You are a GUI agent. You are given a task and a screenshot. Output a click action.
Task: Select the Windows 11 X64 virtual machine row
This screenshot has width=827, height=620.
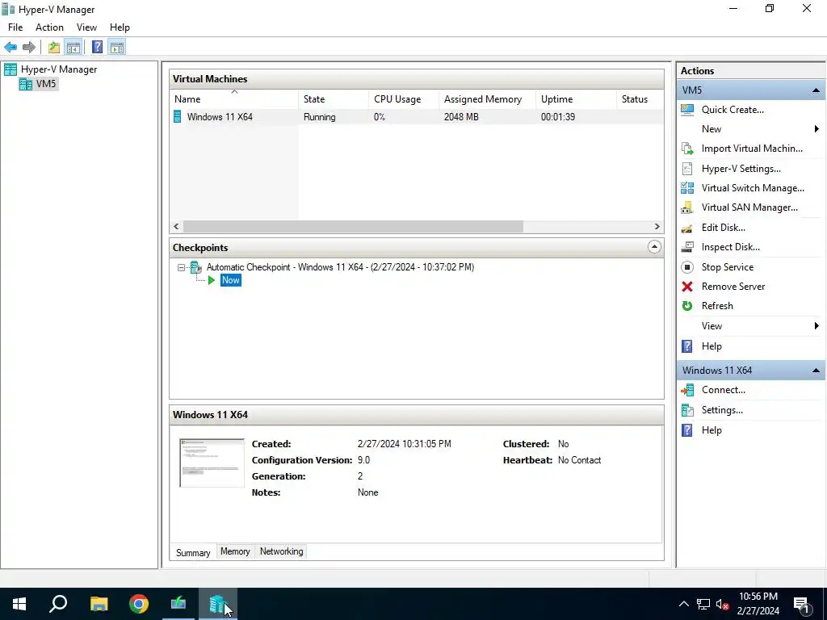417,117
